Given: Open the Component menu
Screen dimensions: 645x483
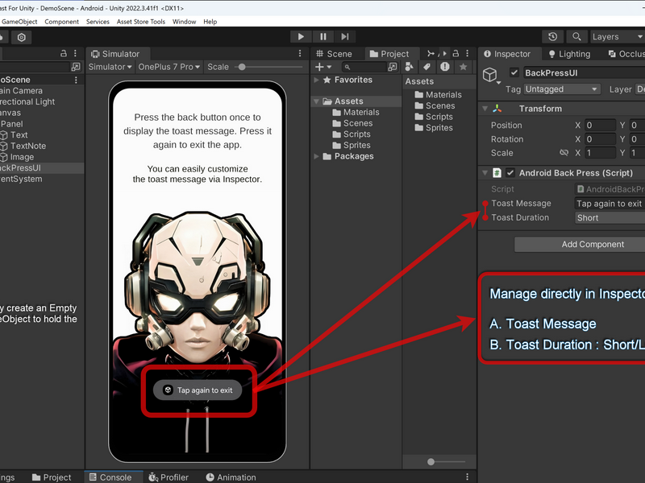Looking at the screenshot, I should 62,22.
